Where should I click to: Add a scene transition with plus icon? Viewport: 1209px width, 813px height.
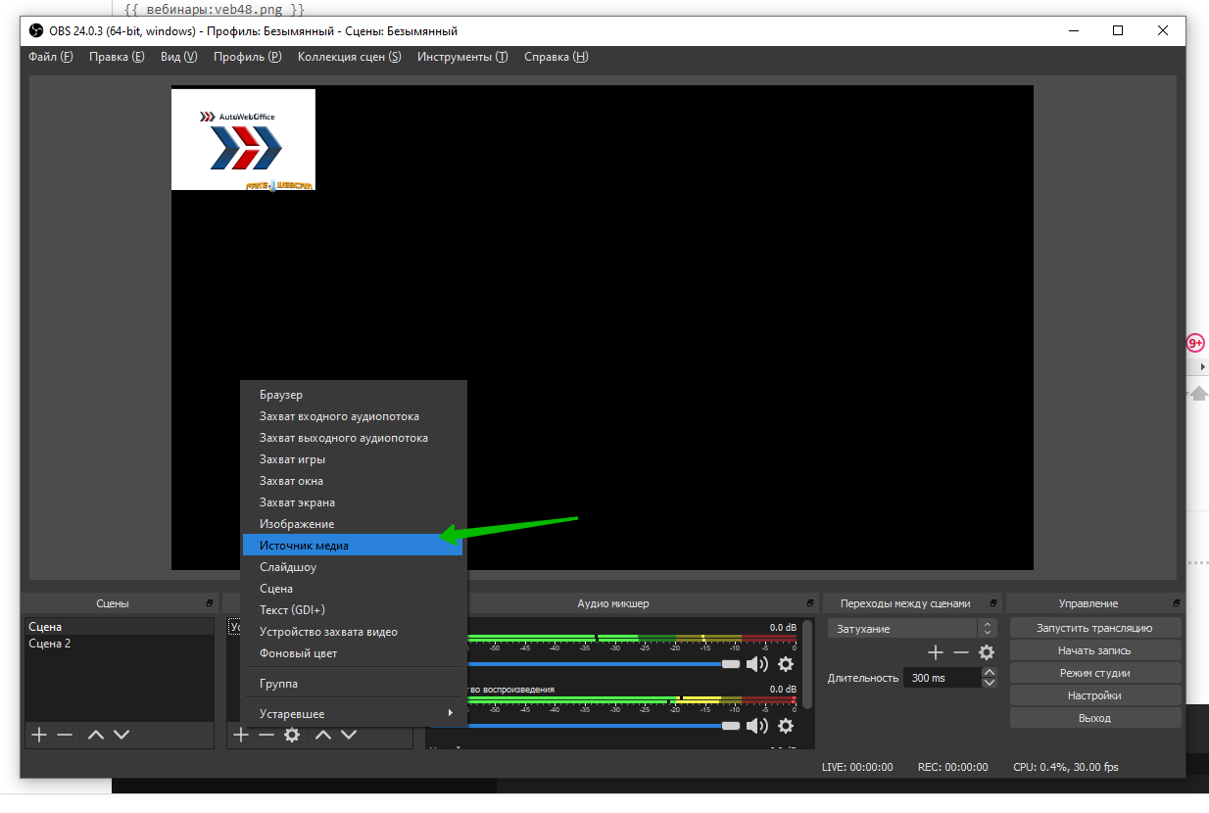(936, 652)
